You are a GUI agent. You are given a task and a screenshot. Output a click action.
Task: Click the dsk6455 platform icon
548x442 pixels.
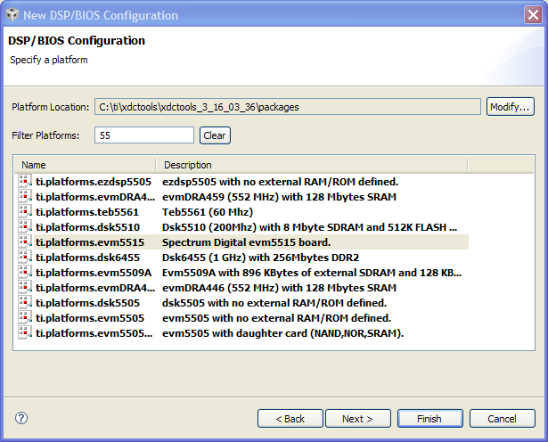tap(25, 258)
